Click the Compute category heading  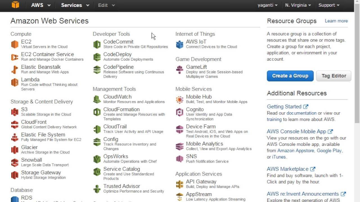(21, 34)
